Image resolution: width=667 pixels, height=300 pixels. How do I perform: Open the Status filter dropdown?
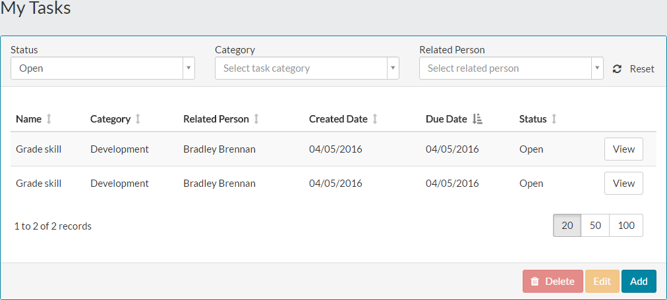103,68
